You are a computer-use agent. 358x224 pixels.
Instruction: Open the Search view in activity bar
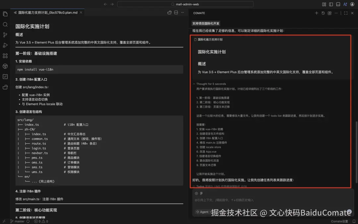click(5, 25)
